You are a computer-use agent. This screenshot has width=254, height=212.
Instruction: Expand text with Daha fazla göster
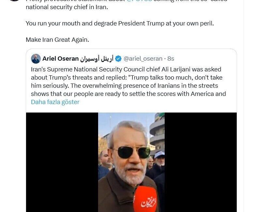coord(55,102)
